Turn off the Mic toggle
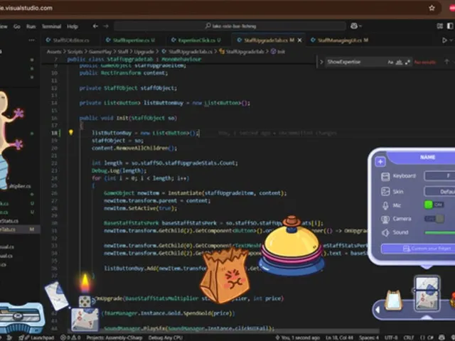 [434, 205]
